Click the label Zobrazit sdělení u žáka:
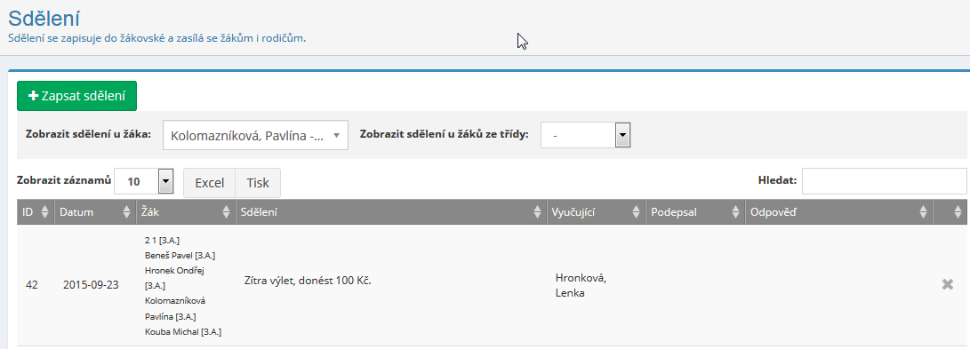This screenshot has width=970, height=349. [88, 135]
